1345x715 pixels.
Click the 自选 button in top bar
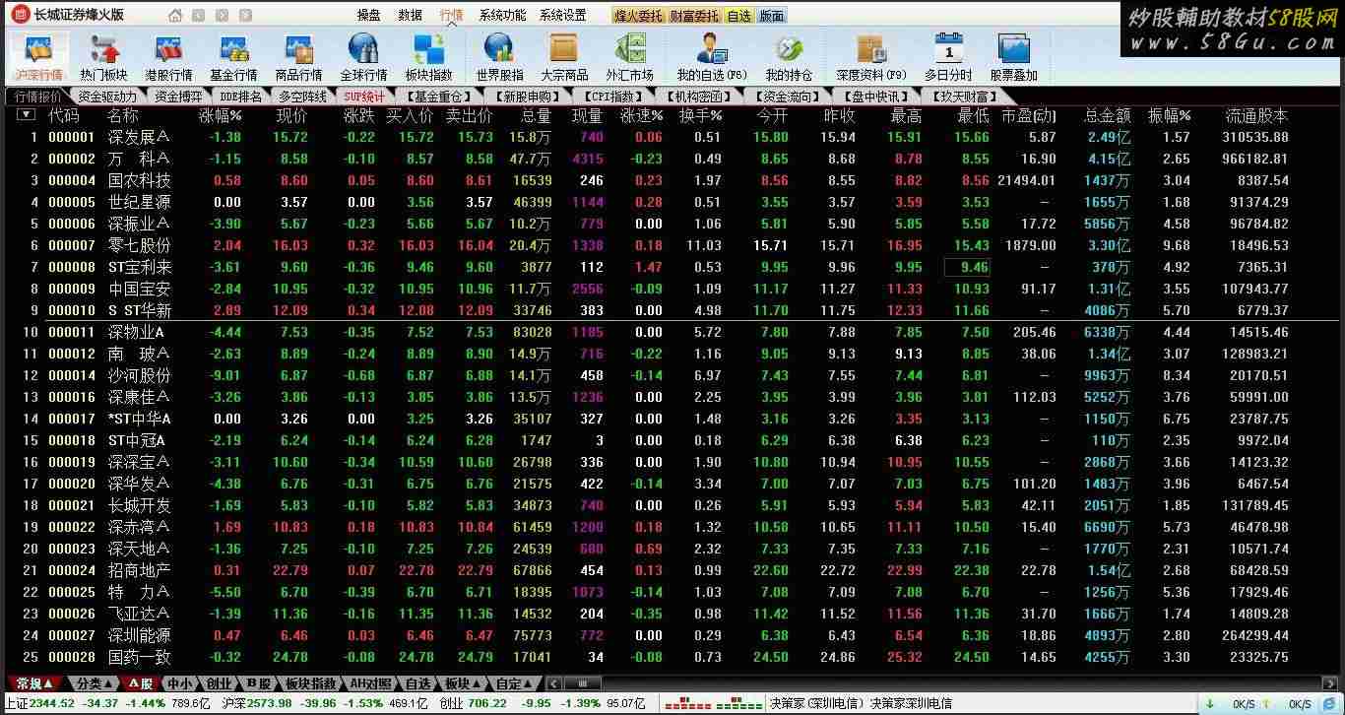pos(738,16)
